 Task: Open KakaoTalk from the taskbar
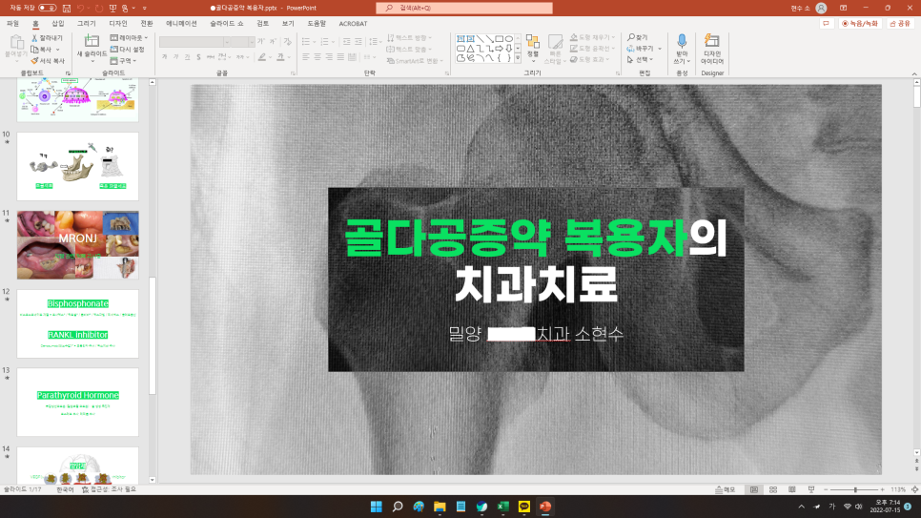coord(524,507)
